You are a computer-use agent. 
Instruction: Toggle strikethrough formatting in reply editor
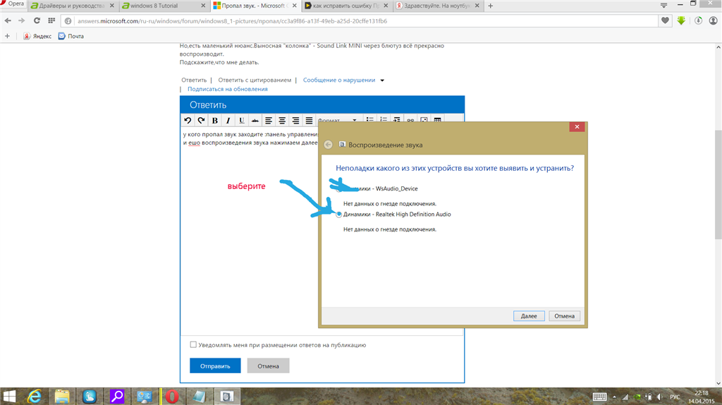pyautogui.click(x=255, y=120)
